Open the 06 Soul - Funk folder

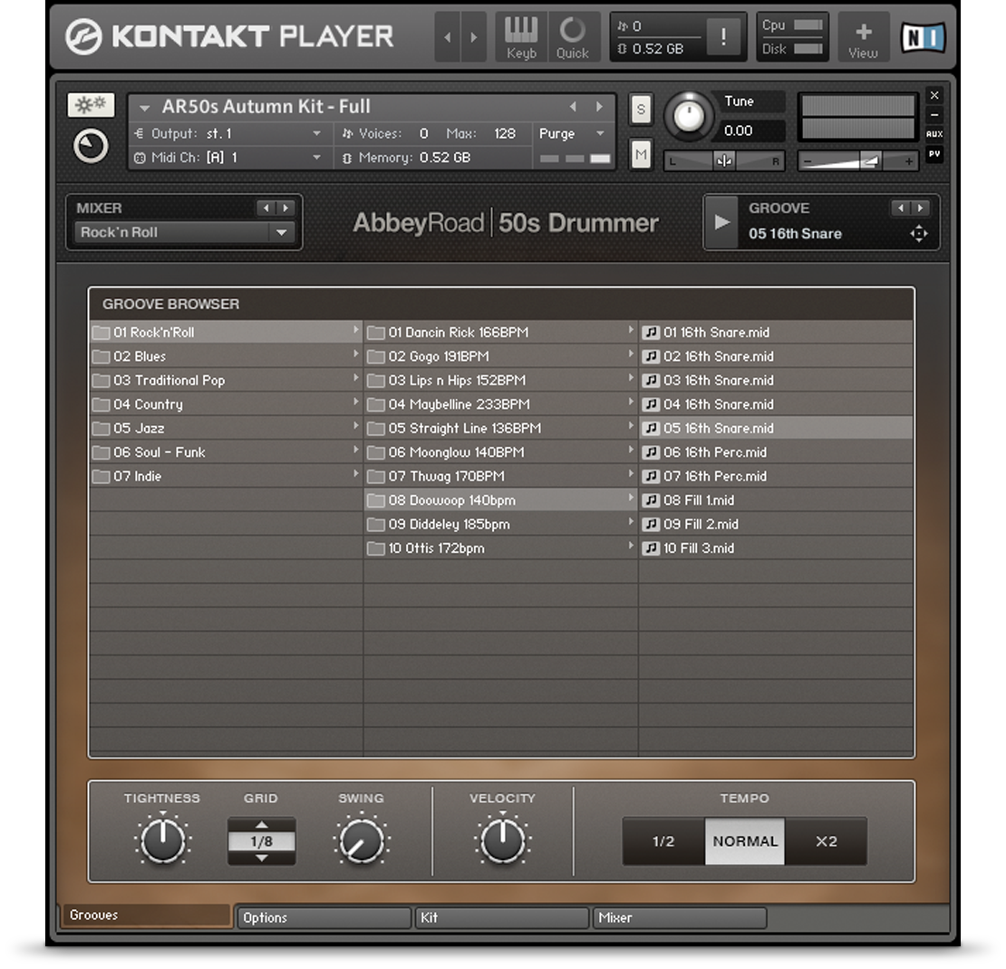click(226, 452)
